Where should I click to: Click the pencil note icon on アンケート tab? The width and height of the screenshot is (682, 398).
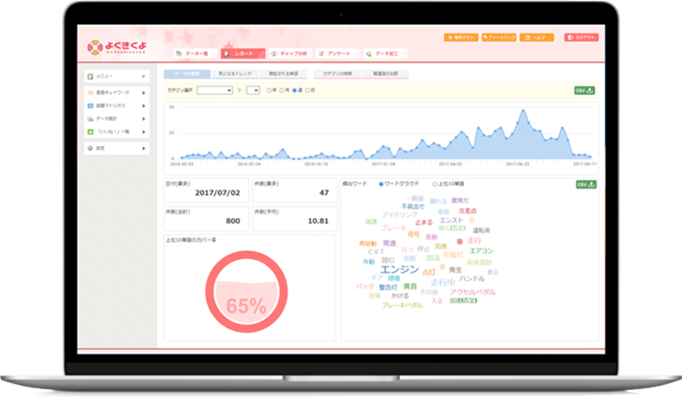pos(322,53)
